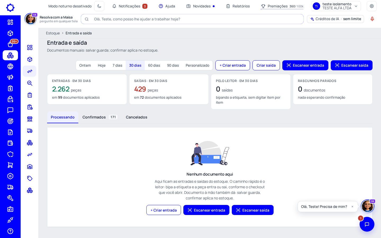Screen dimensions: 381x238
Task: Click the Premiações progress bar
Action: [282, 9]
